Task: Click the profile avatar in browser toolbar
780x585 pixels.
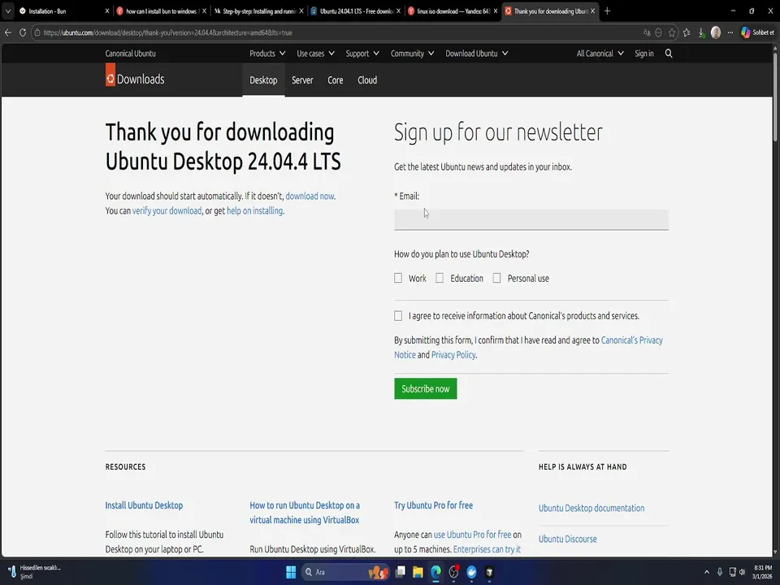Action: pos(716,32)
